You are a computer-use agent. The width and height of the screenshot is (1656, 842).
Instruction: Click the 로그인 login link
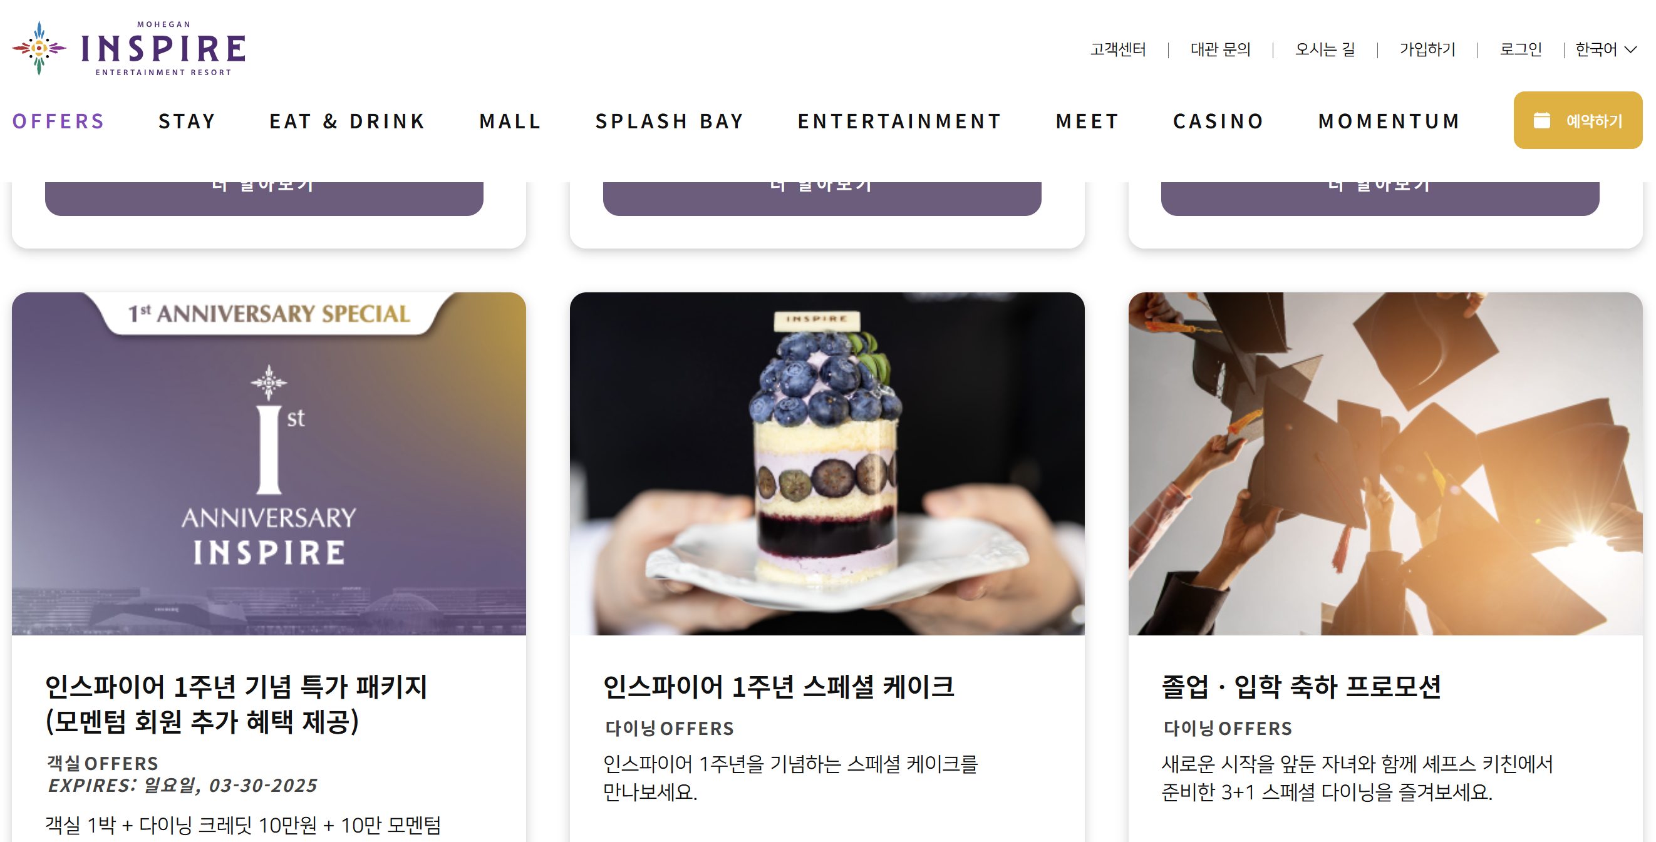[1521, 49]
